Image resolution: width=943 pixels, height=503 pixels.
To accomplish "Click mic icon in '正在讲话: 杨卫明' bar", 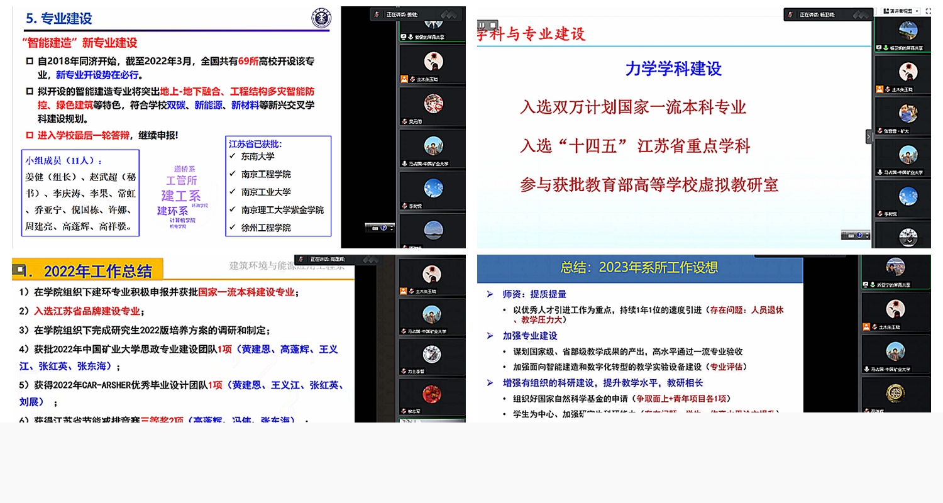I will 791,14.
